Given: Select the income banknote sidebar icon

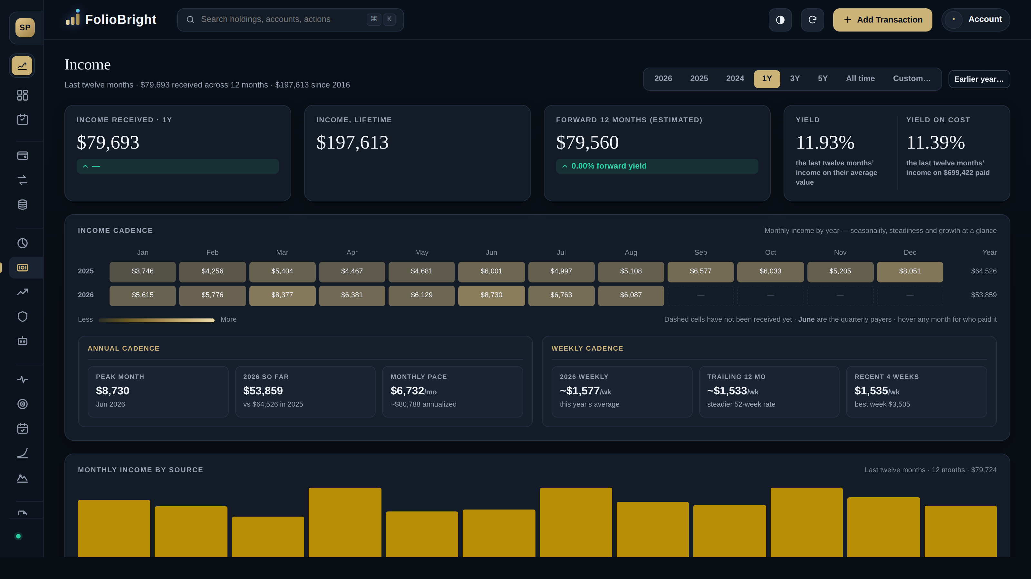Looking at the screenshot, I should click(x=23, y=267).
